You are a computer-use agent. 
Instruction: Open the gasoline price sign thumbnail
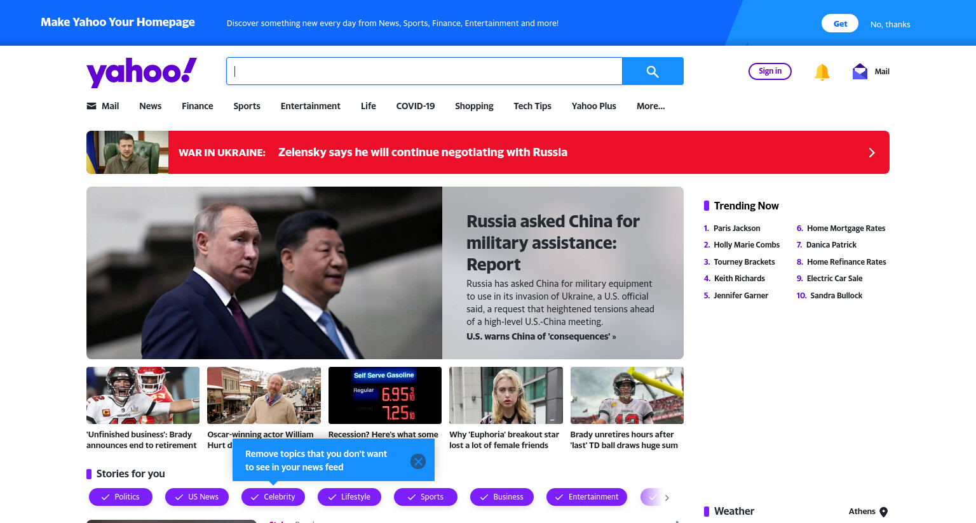pyautogui.click(x=385, y=395)
